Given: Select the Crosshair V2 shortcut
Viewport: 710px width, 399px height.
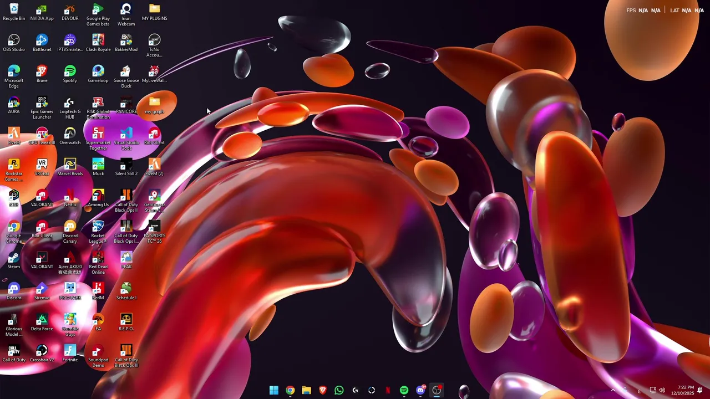Looking at the screenshot, I should coord(42,354).
